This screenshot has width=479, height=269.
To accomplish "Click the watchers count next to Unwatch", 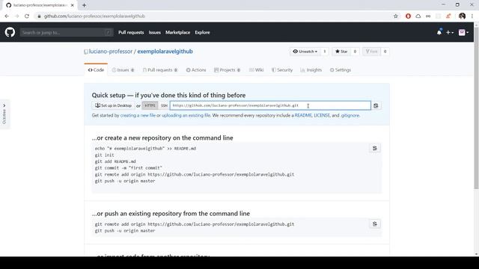I will click(324, 52).
